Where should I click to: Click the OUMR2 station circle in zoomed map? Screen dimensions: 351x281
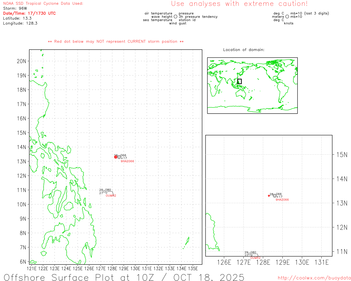point(249,254)
